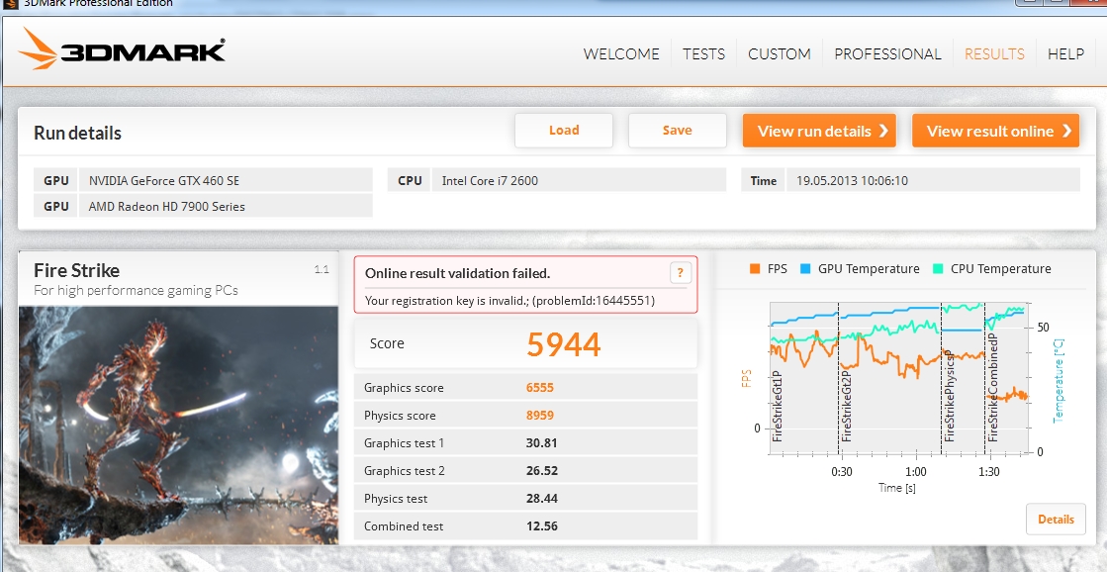Image resolution: width=1107 pixels, height=572 pixels.
Task: Click View result online button
Action: pyautogui.click(x=995, y=131)
